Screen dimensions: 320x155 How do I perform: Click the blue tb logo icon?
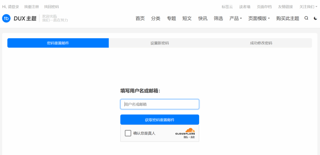(x=6, y=18)
